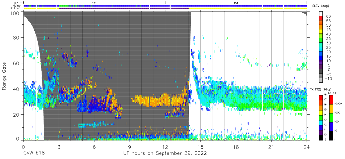Click the 'UT hours on September 29, 2022' title
The width and height of the screenshot is (345, 159).
pyautogui.click(x=165, y=153)
